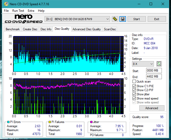This screenshot has width=171, height=140.
Task: Minimize the Nero window
Action: [139, 4]
